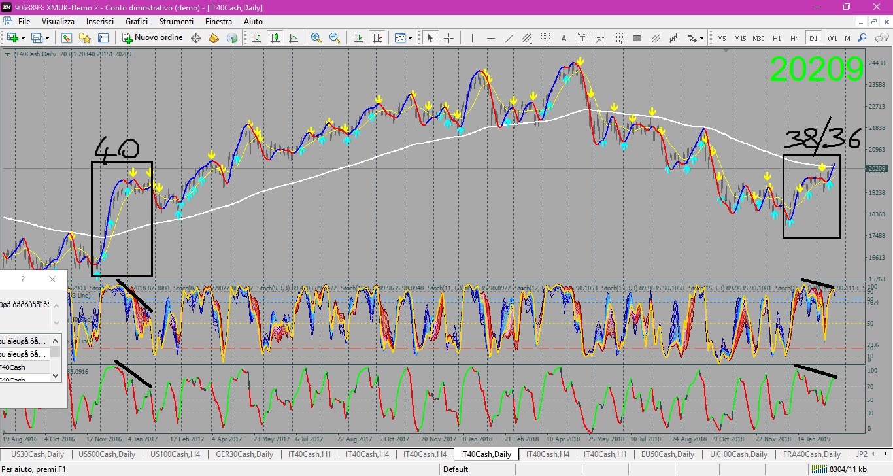Set timeframe to W1
The height and width of the screenshot is (476, 893).
tap(832, 38)
